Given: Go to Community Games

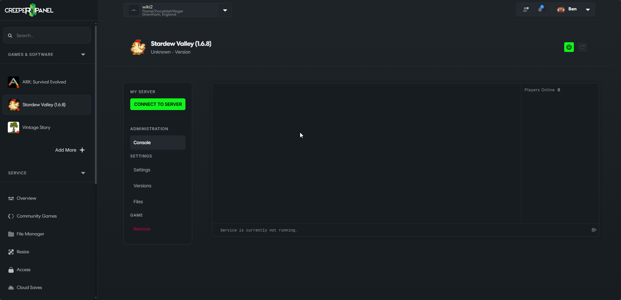Looking at the screenshot, I should tap(37, 216).
